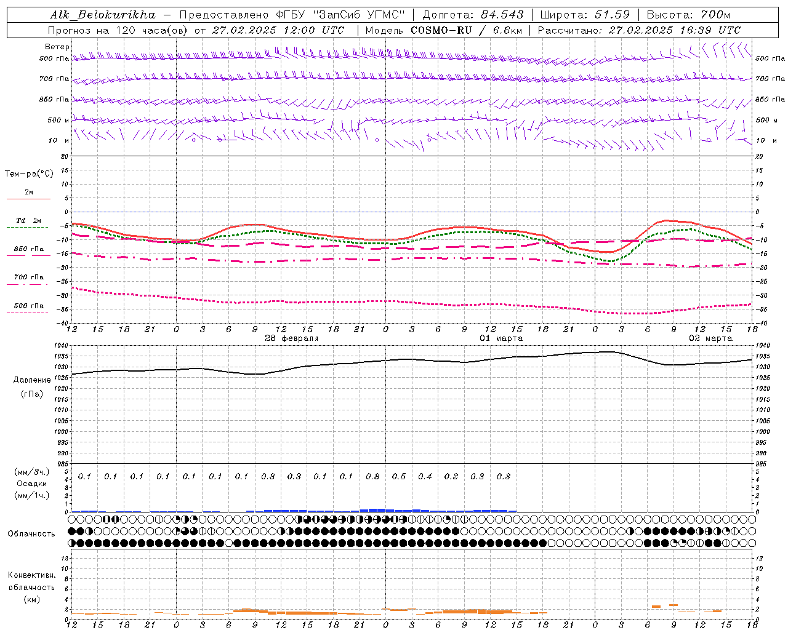Click the 'Td 2м' dew point legend entry

28,220
